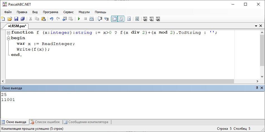Close the Окно вывода panel
265x132 pixels.
click(x=262, y=88)
